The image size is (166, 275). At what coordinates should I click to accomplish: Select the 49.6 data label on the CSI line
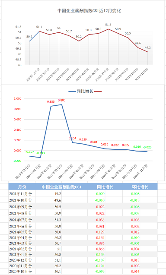[138, 43]
